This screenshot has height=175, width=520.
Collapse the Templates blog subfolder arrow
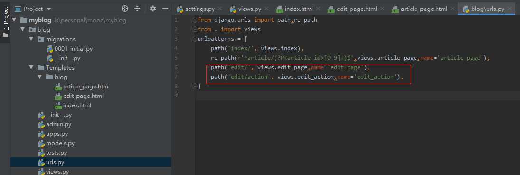[40, 77]
